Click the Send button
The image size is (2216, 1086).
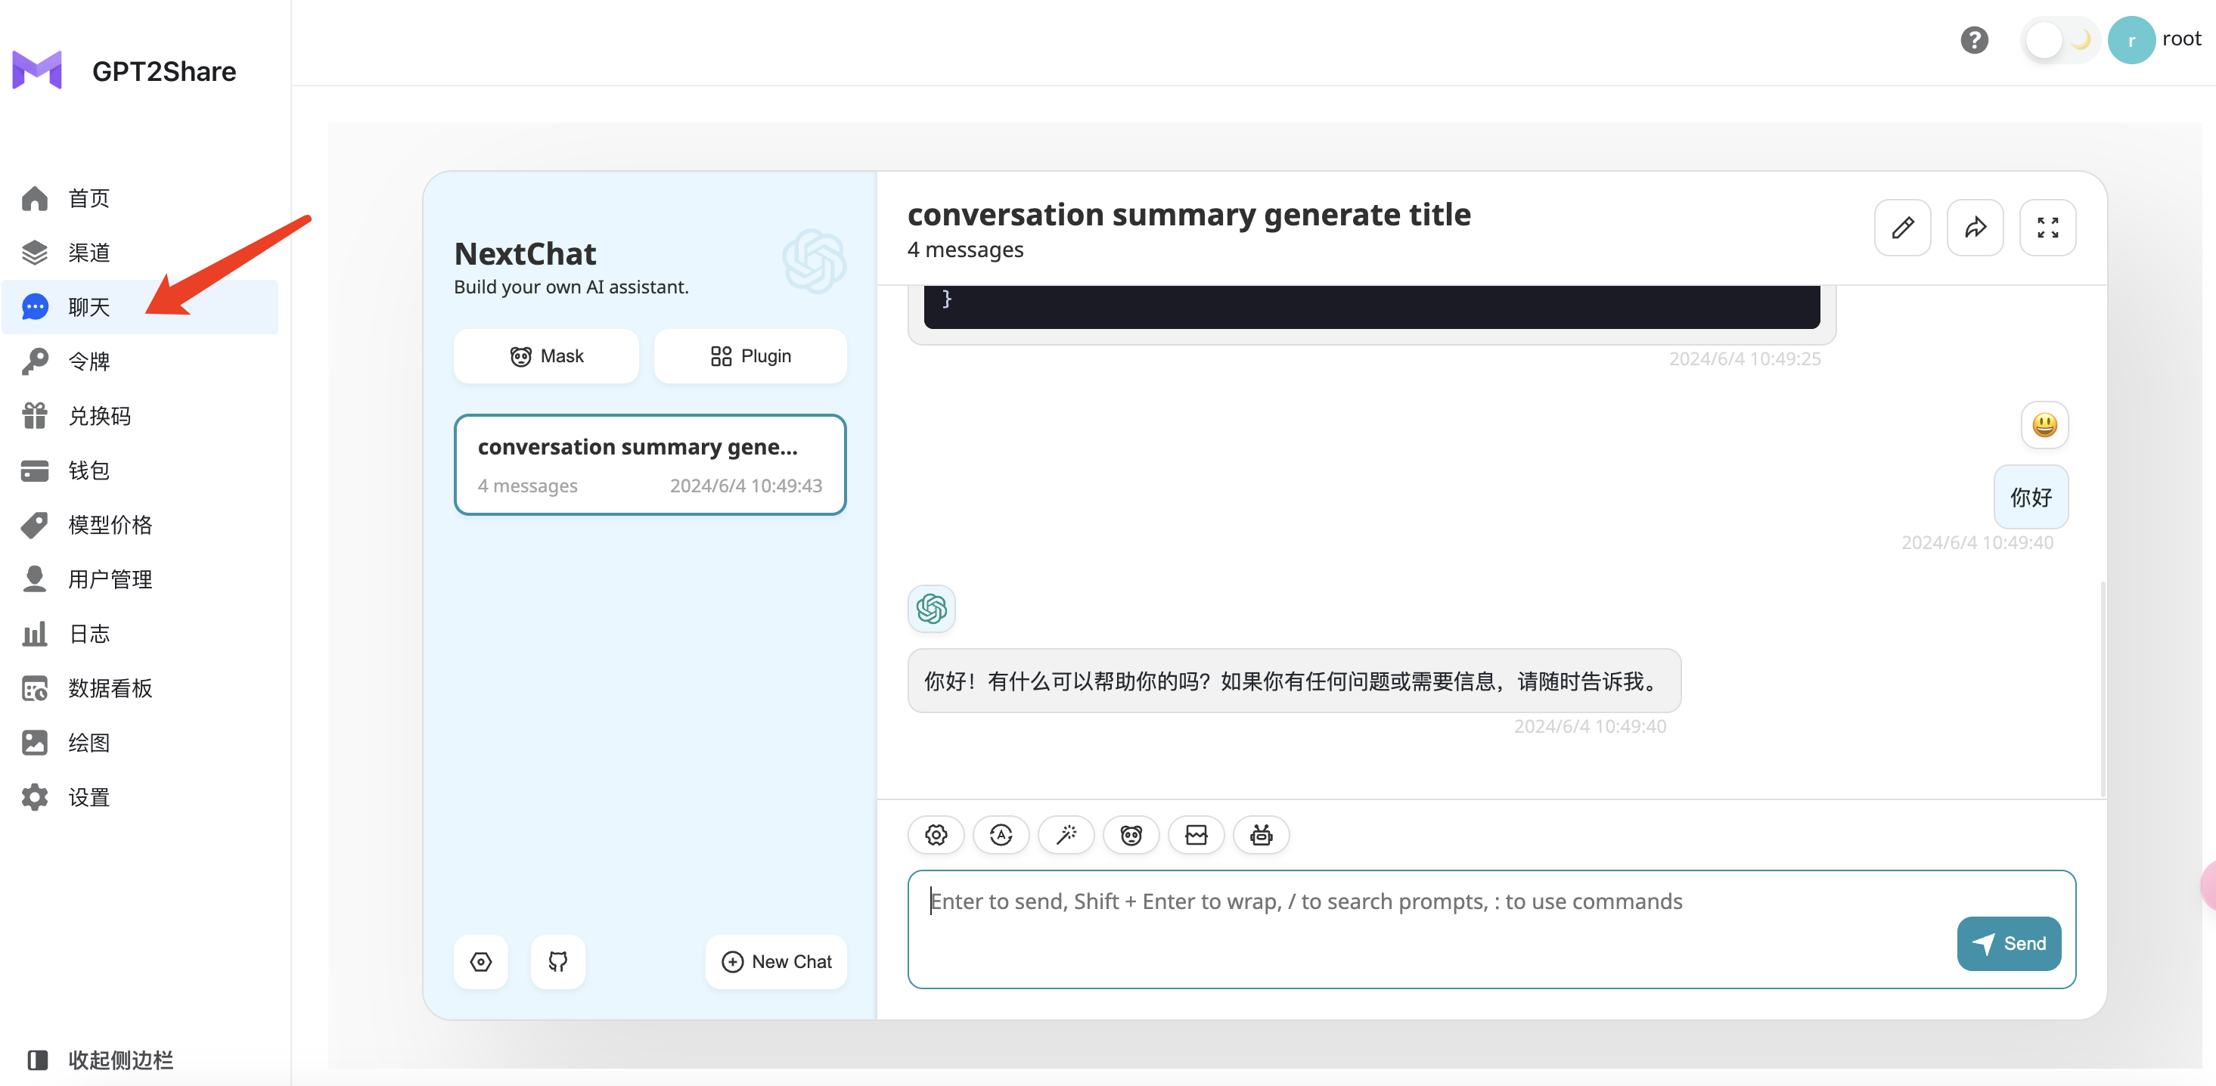click(2008, 943)
